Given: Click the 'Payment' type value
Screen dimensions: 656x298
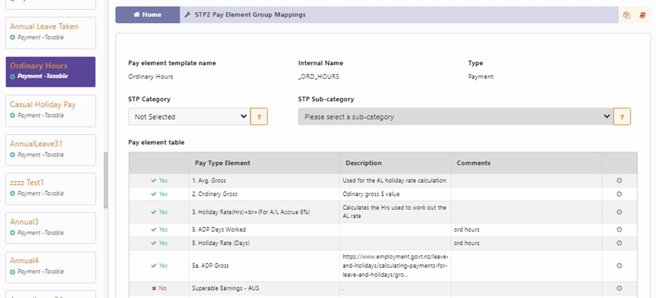Looking at the screenshot, I should tap(481, 77).
